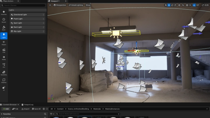
Task: Open Fab from the Content Browser
Action: [15, 109]
